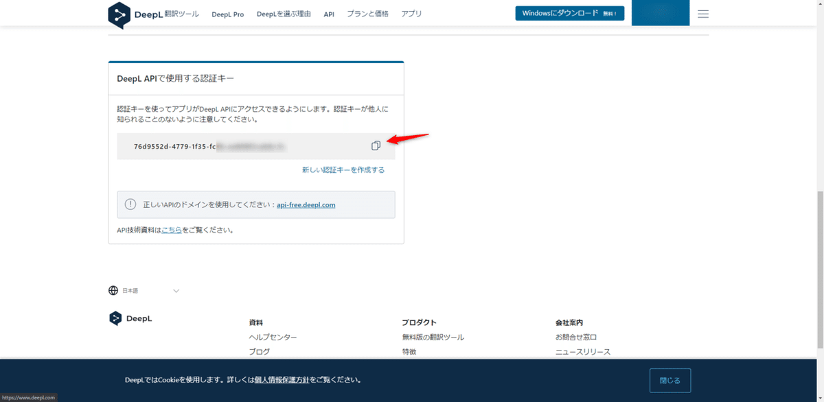Open the 翻訳ツール menu item
Screen dimensions: 824x402
(x=181, y=14)
